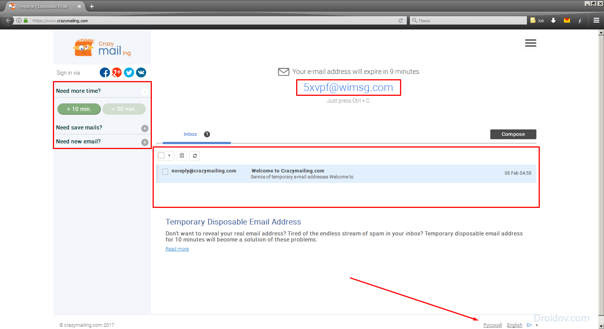The image size is (604, 329).
Task: Click the inbox unread count badge
Action: pyautogui.click(x=207, y=134)
